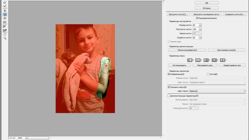Click the Маскировать все button
The height and width of the screenshot is (140, 249).
(205, 65)
